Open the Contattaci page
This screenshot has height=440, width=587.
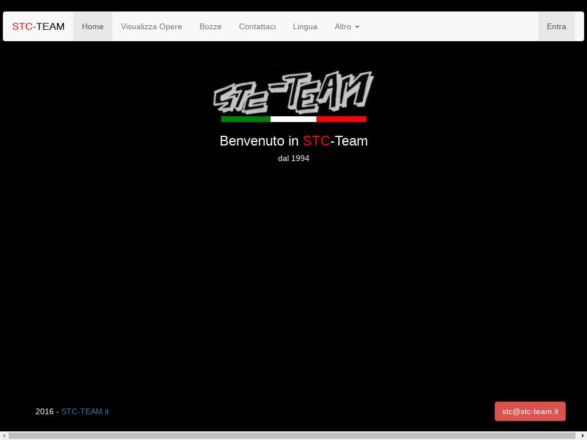click(257, 26)
